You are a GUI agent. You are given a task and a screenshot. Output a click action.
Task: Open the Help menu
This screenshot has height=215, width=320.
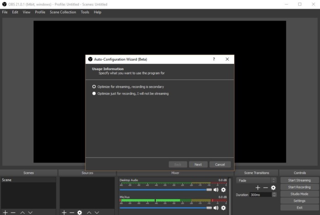[x=97, y=12]
